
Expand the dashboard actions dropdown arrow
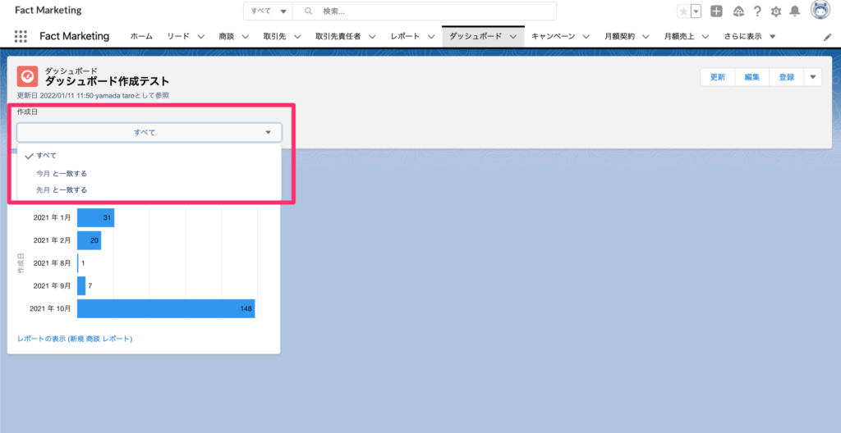tap(812, 77)
